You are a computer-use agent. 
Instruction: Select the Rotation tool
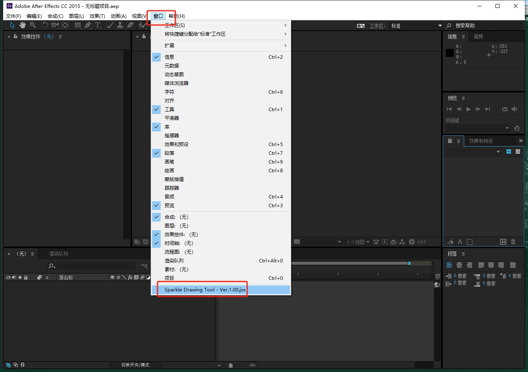(45, 25)
